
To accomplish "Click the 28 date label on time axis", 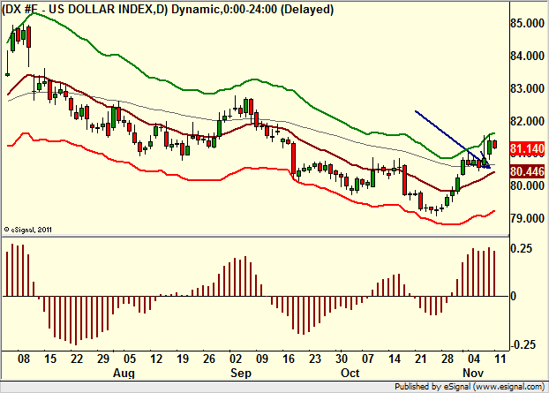I will (x=447, y=359).
